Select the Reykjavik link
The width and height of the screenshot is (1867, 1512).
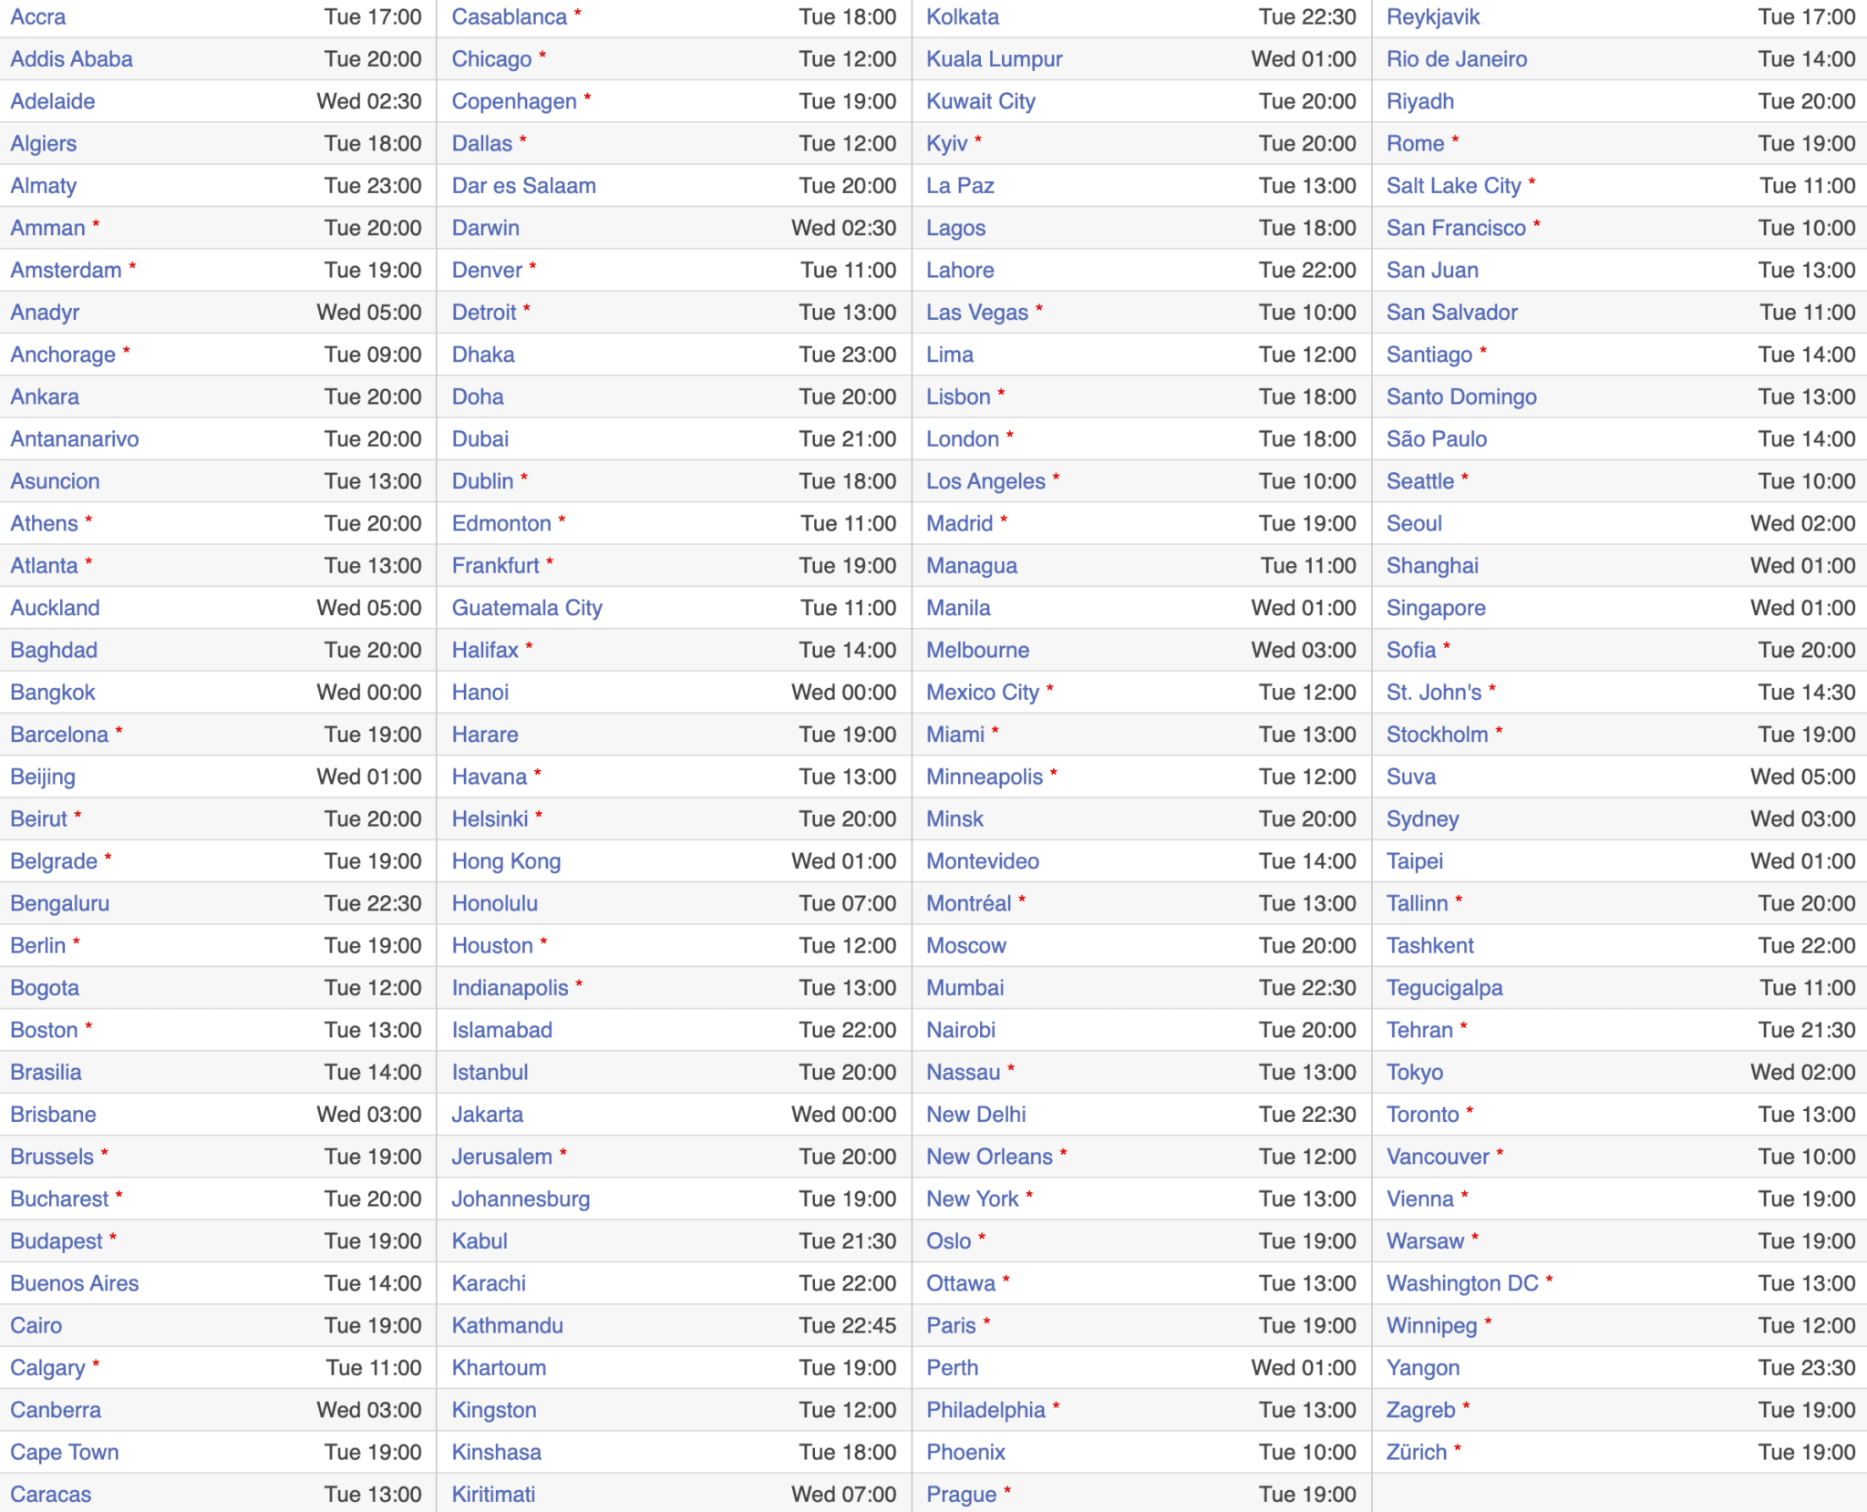[x=1432, y=17]
